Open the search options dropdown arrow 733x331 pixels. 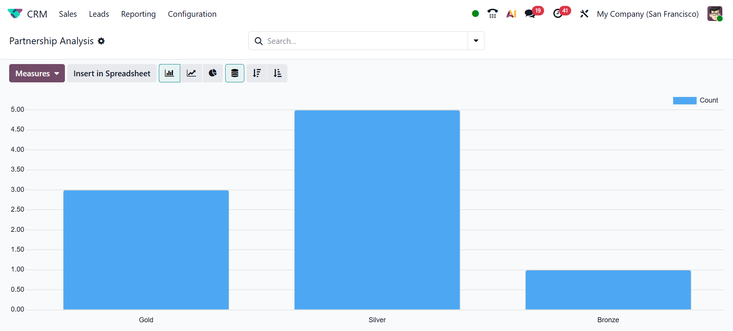tap(476, 41)
